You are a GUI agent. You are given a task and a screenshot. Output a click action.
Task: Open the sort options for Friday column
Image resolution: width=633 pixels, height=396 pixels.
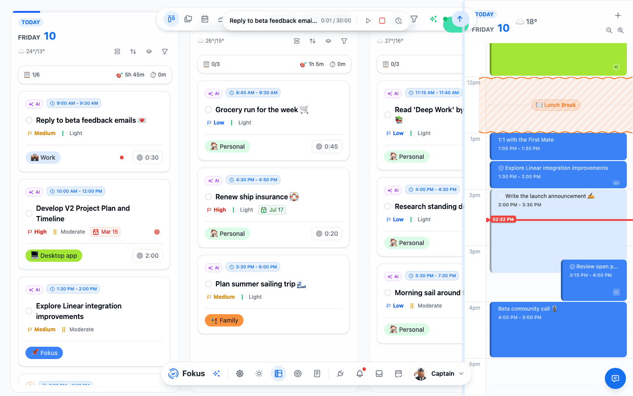(x=133, y=51)
